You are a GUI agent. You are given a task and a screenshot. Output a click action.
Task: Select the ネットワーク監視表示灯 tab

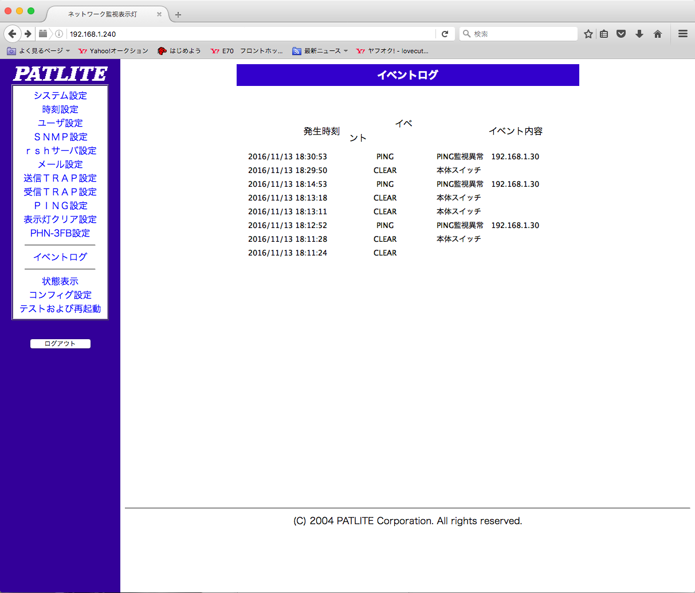103,14
